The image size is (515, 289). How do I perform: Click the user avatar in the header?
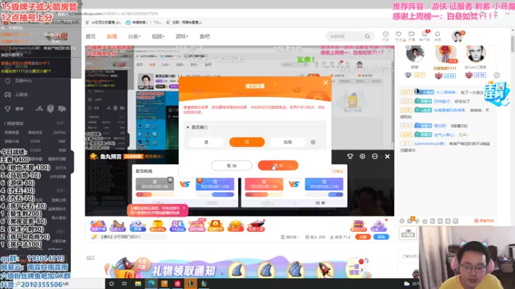[457, 37]
